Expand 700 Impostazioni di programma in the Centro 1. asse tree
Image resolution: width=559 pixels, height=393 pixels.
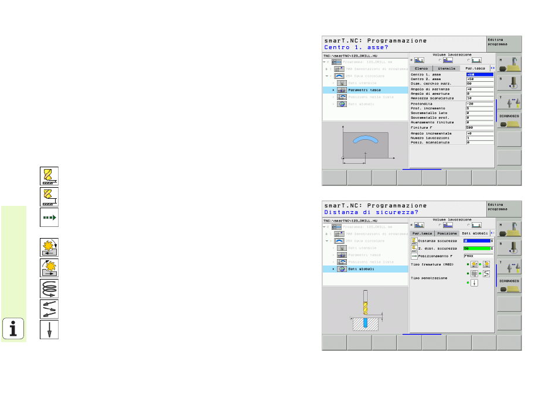click(326, 69)
